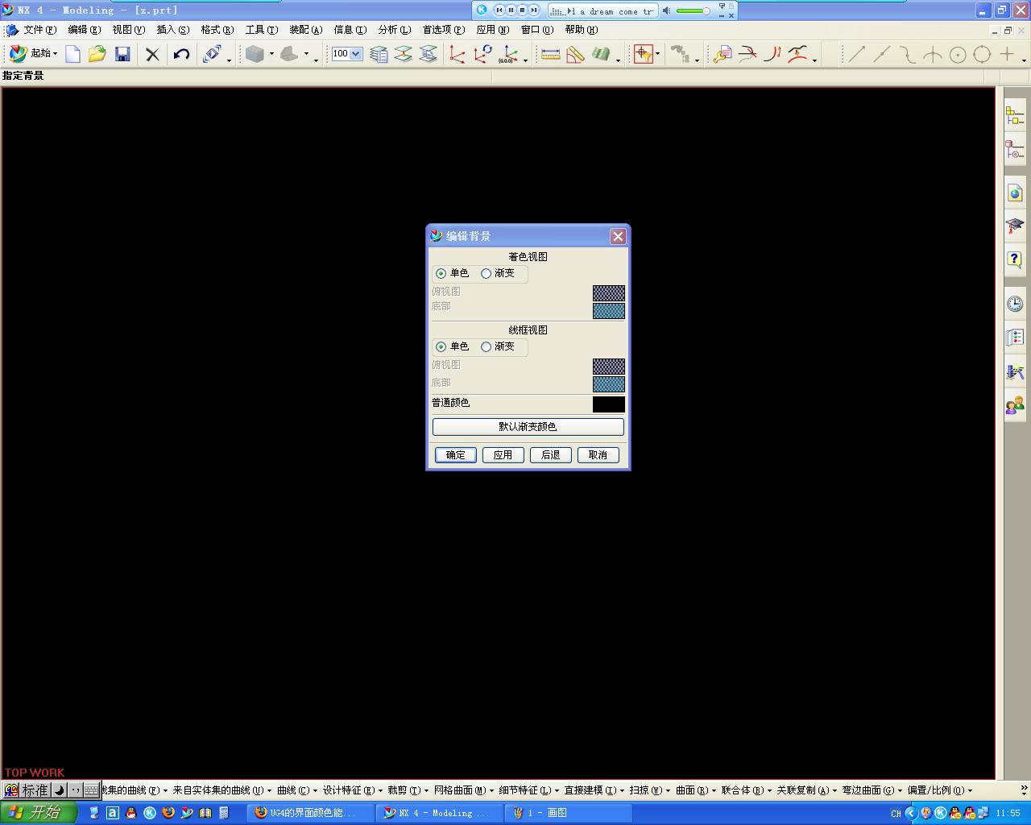1031x825 pixels.
Task: Click the Layer Settings icon
Action: (x=379, y=54)
